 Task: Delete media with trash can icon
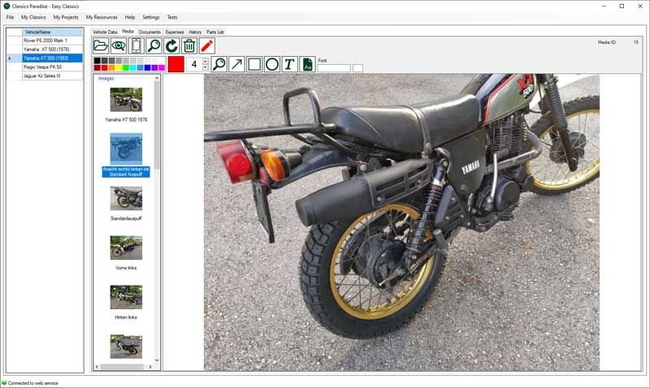click(189, 45)
